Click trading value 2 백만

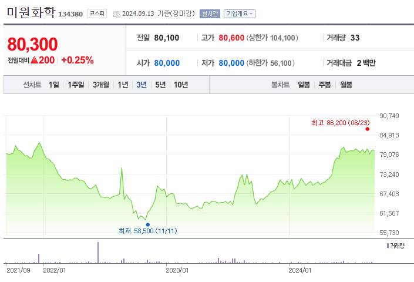[366, 63]
